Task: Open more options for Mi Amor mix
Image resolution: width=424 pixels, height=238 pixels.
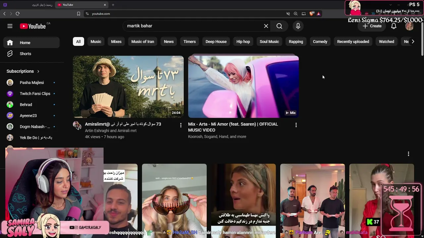Action: click(x=296, y=125)
